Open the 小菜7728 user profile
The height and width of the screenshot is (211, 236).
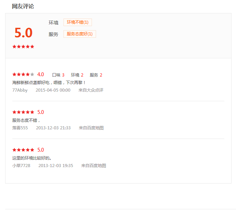(x=21, y=166)
